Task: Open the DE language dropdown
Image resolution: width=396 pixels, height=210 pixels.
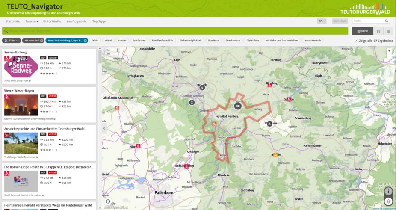Action: coord(322,21)
